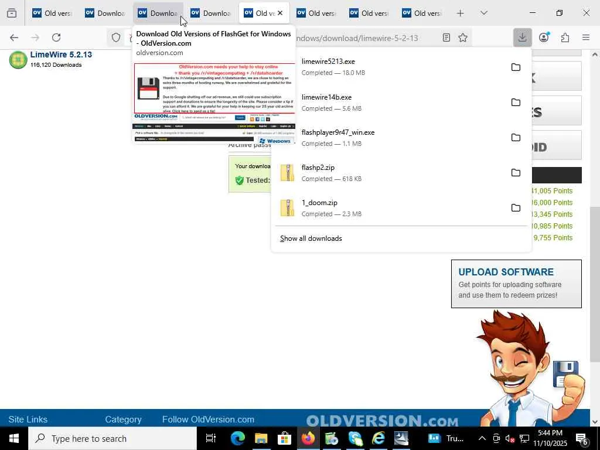Open the Extensions puzzle icon
Image resolution: width=600 pixels, height=450 pixels.
[x=565, y=37]
